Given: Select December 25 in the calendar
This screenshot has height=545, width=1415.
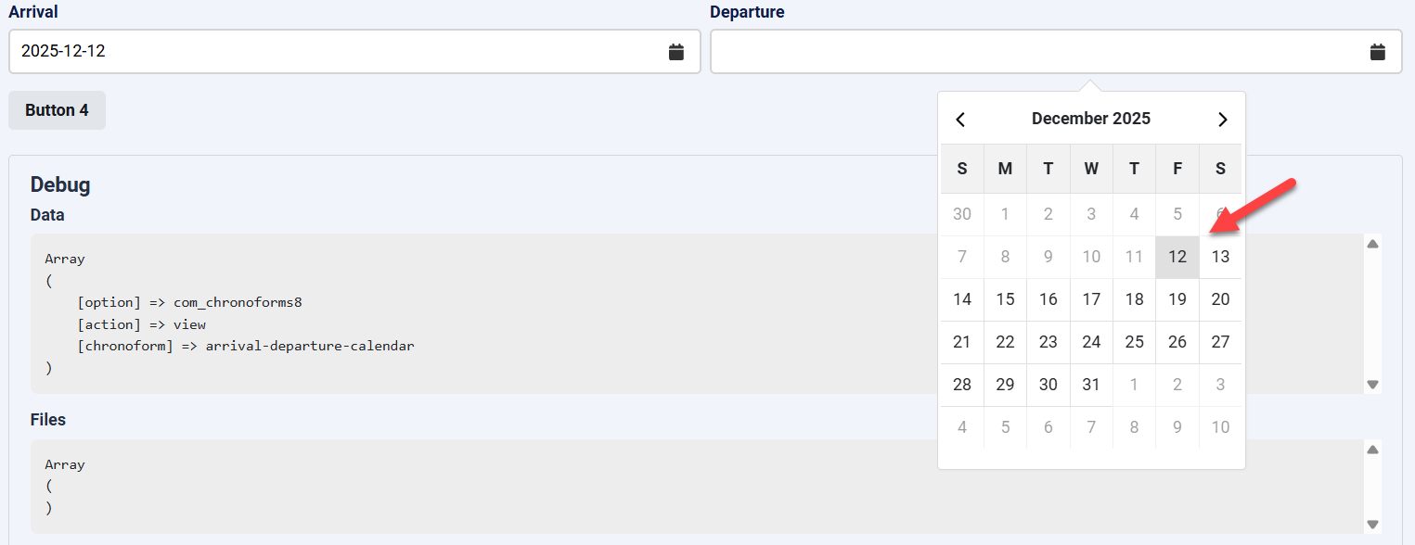Looking at the screenshot, I should click(1134, 342).
